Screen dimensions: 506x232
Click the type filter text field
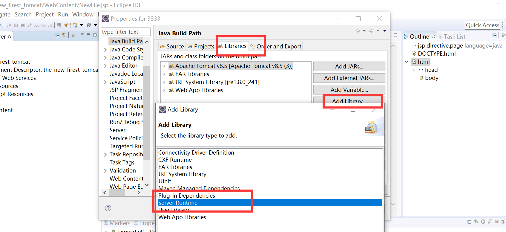126,32
